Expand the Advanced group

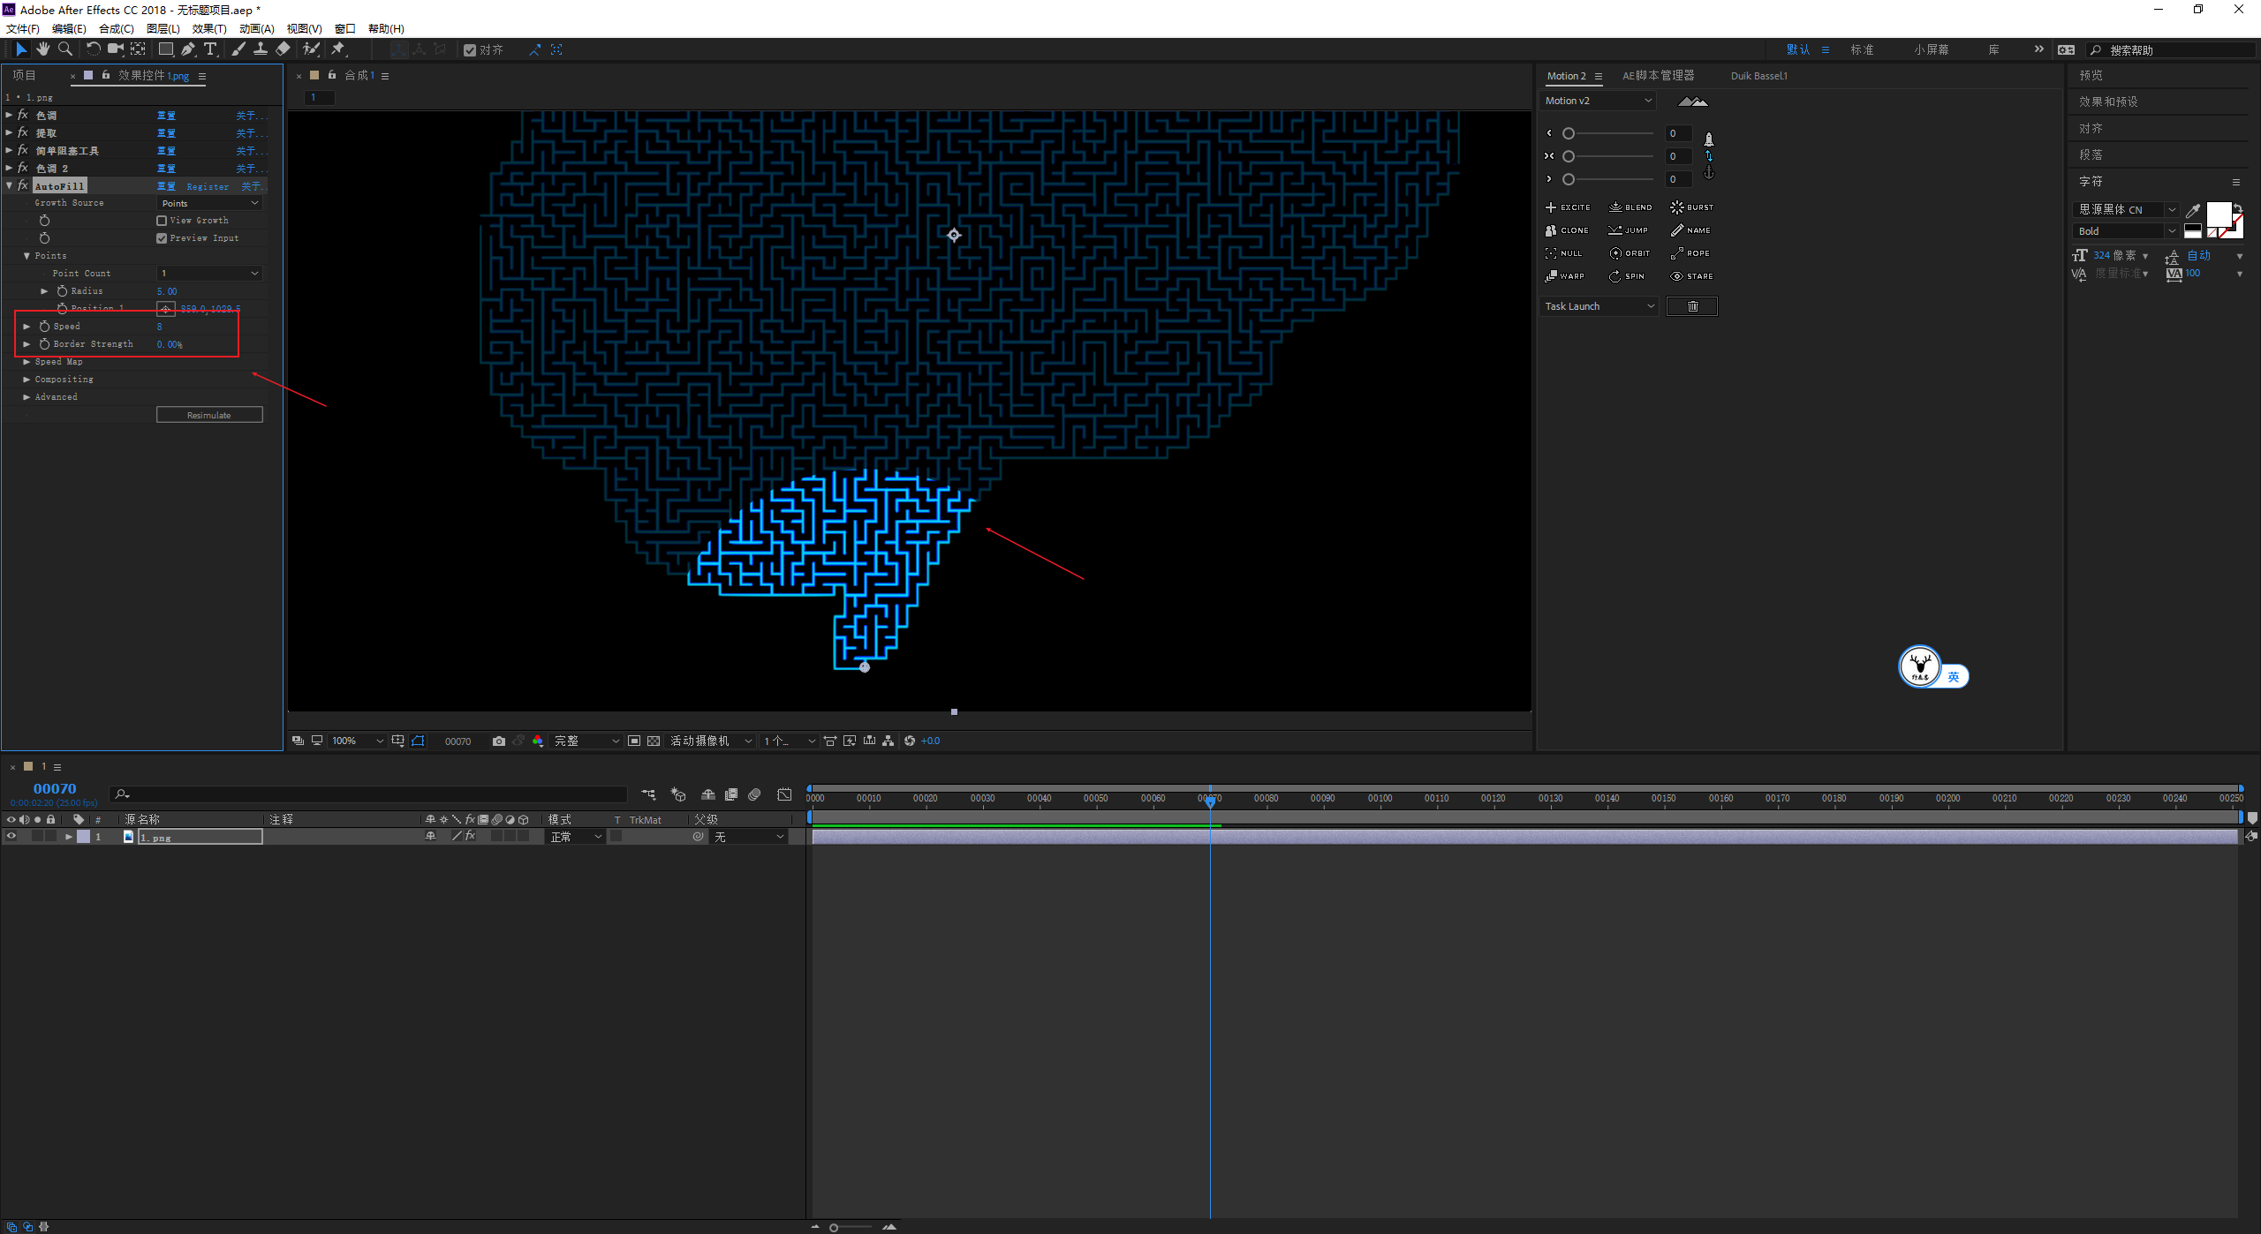coord(26,397)
